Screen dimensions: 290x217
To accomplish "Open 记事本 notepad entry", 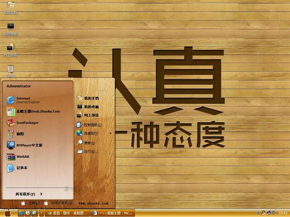I will click(38, 168).
